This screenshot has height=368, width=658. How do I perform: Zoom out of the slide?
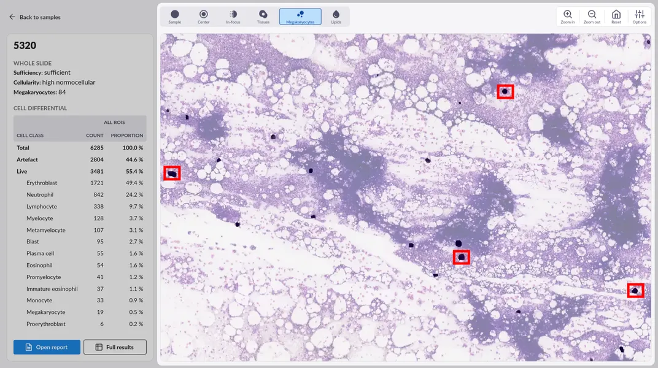point(592,17)
